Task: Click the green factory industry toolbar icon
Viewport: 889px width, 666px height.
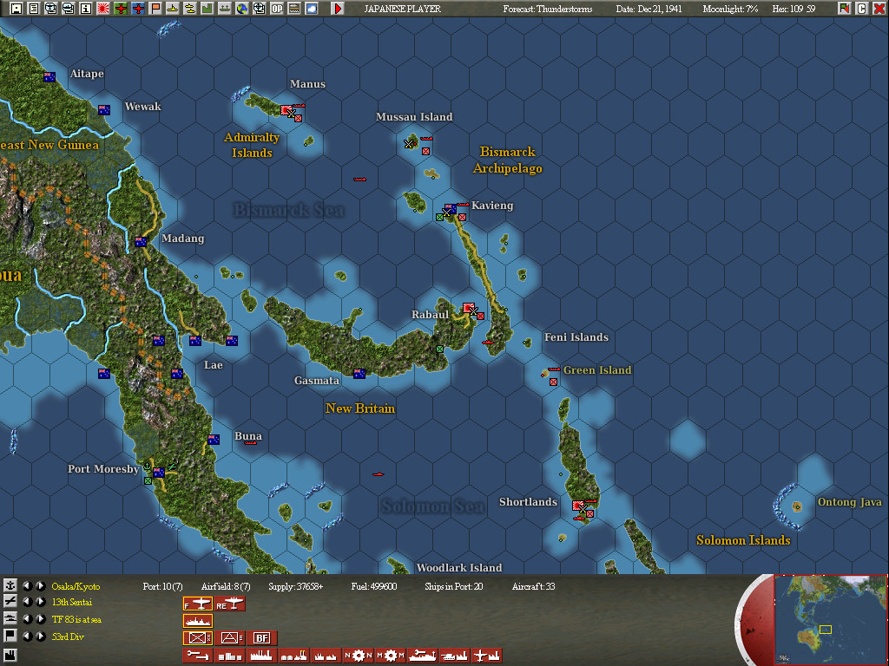Action: point(207,9)
